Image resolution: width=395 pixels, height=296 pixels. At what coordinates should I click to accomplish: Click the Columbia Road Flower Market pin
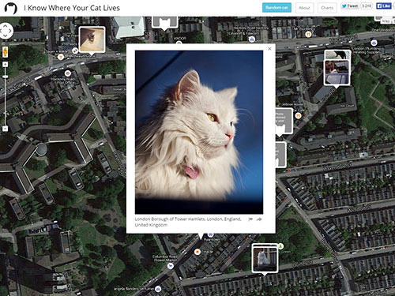pos(171,266)
